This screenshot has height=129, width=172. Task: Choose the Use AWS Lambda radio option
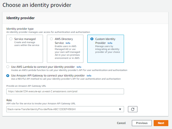pyautogui.click(x=8, y=67)
